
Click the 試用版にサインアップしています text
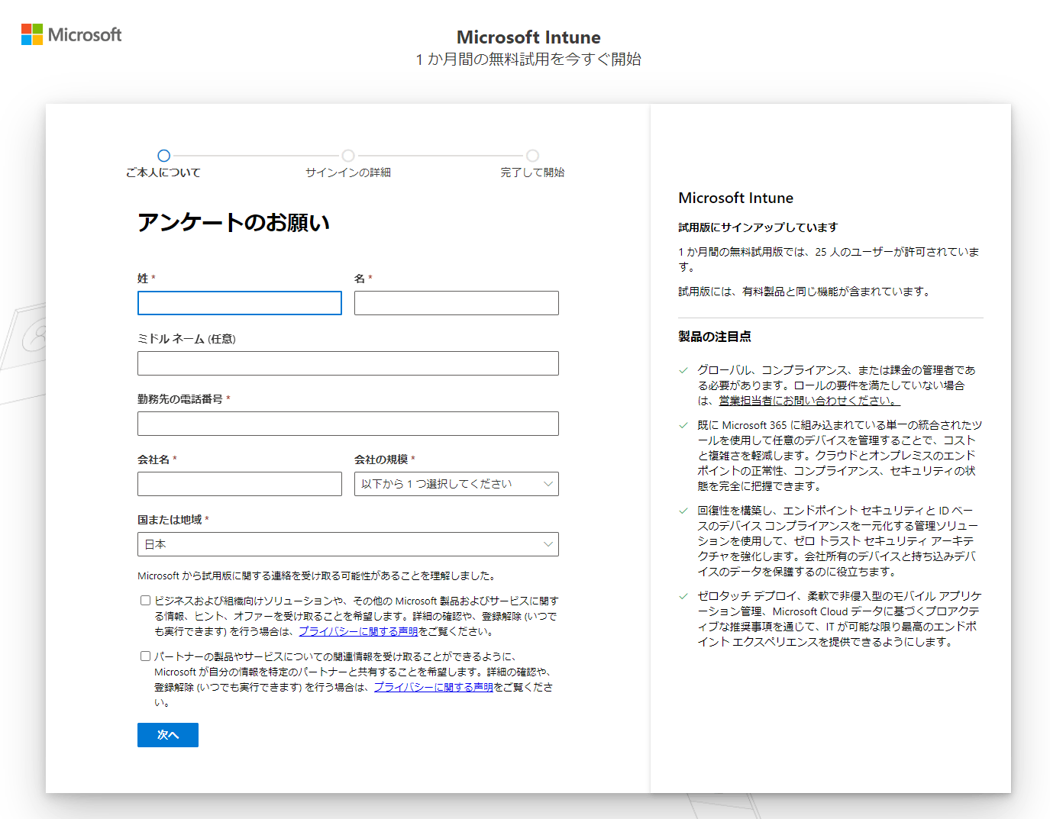(758, 227)
